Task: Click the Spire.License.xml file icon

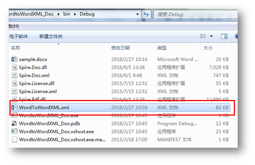Action: point(14,91)
